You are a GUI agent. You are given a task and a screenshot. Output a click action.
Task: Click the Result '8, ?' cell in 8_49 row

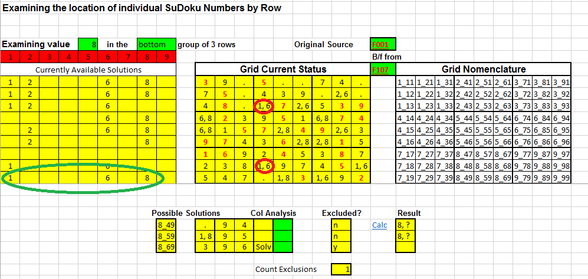click(405, 225)
